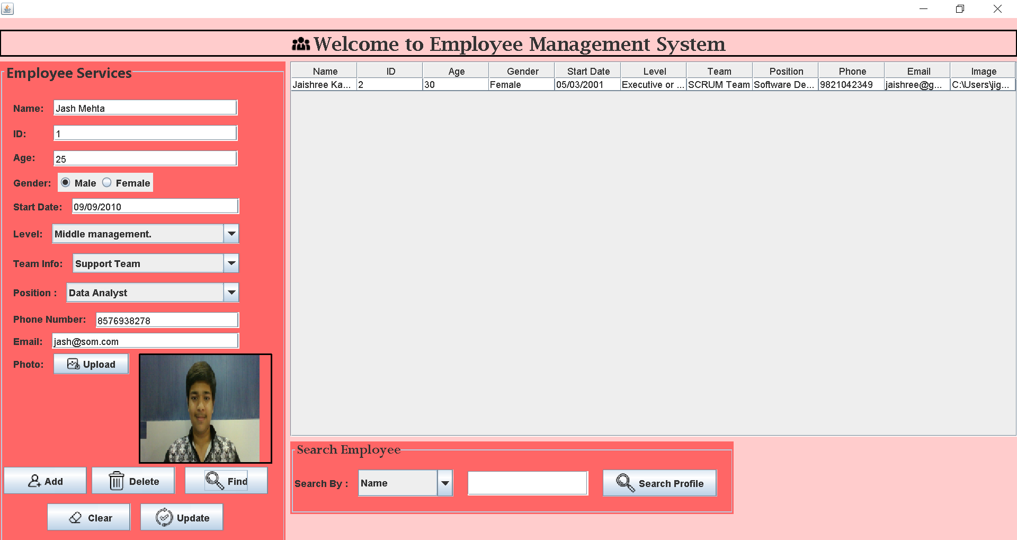Select the Male gender radio button
The height and width of the screenshot is (540, 1017).
coord(65,182)
